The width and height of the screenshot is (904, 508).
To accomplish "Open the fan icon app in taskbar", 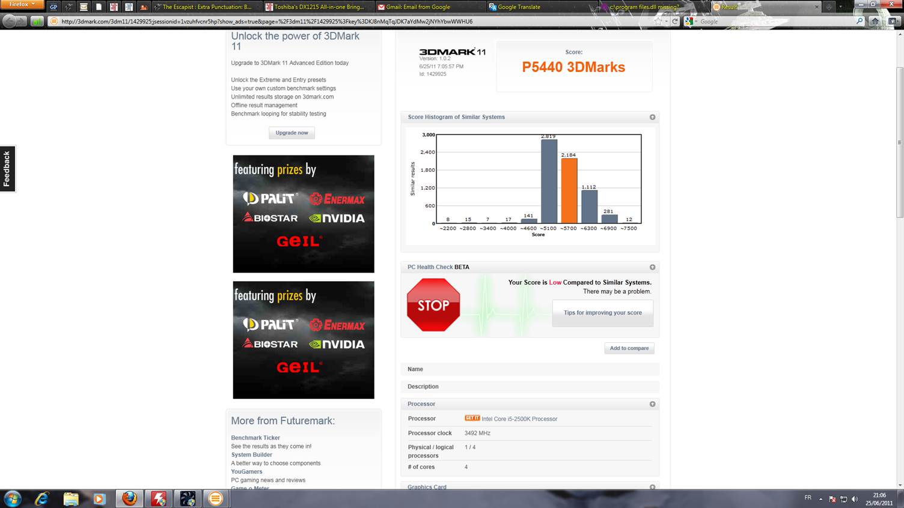I will pos(188,498).
